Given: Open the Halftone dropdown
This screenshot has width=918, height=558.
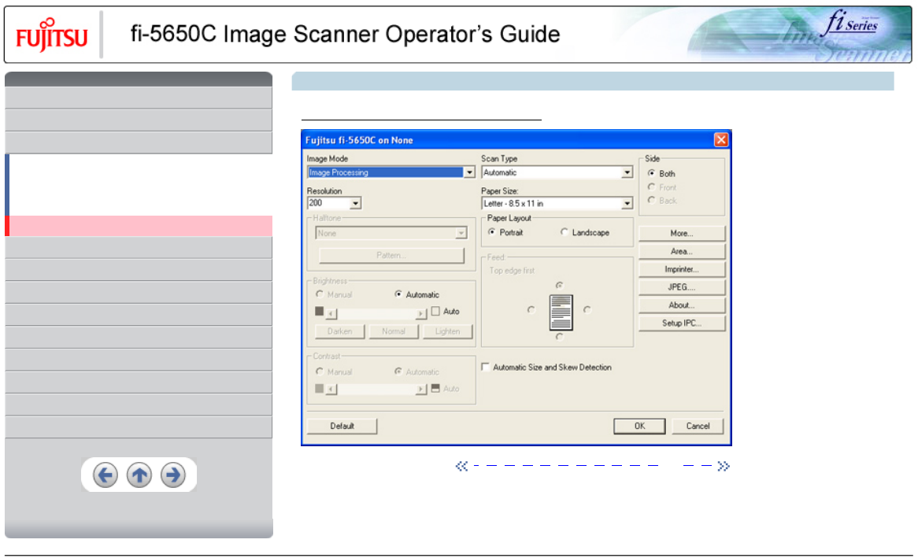Looking at the screenshot, I should coord(461,234).
